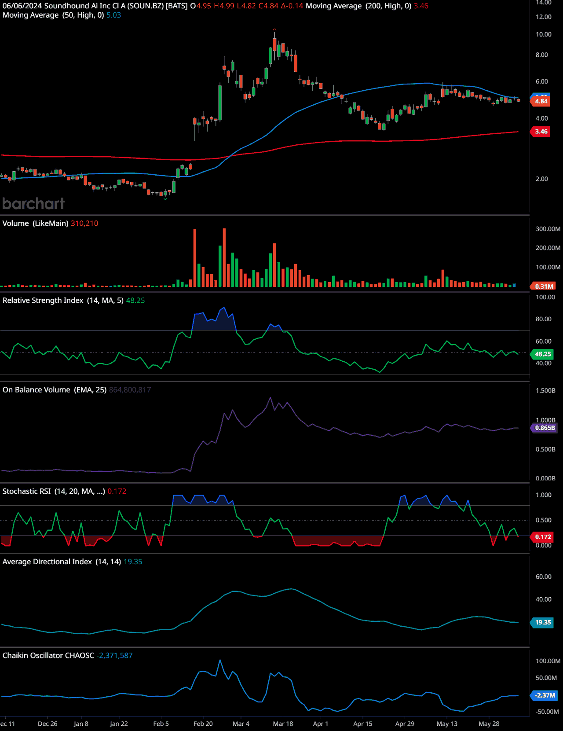Select the On Balance Volume indicator title

(36, 390)
